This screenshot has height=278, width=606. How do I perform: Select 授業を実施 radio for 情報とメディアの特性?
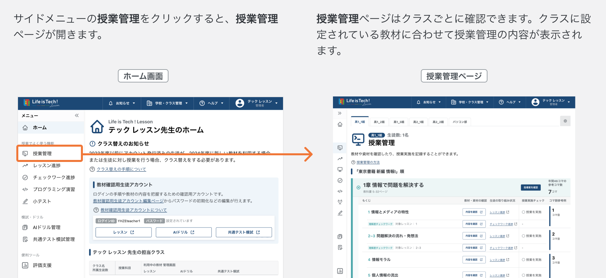pyautogui.click(x=523, y=212)
